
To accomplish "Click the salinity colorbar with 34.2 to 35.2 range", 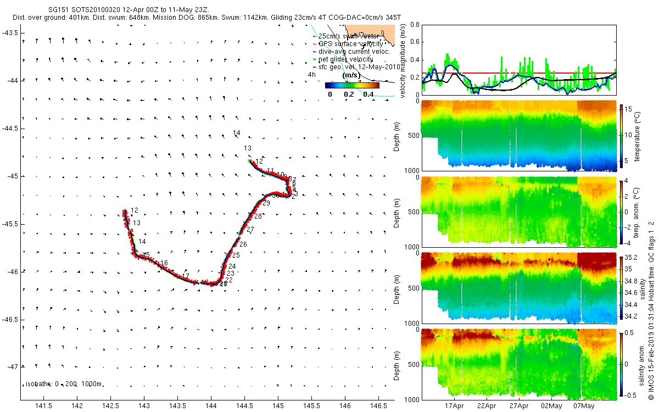I will (x=622, y=288).
